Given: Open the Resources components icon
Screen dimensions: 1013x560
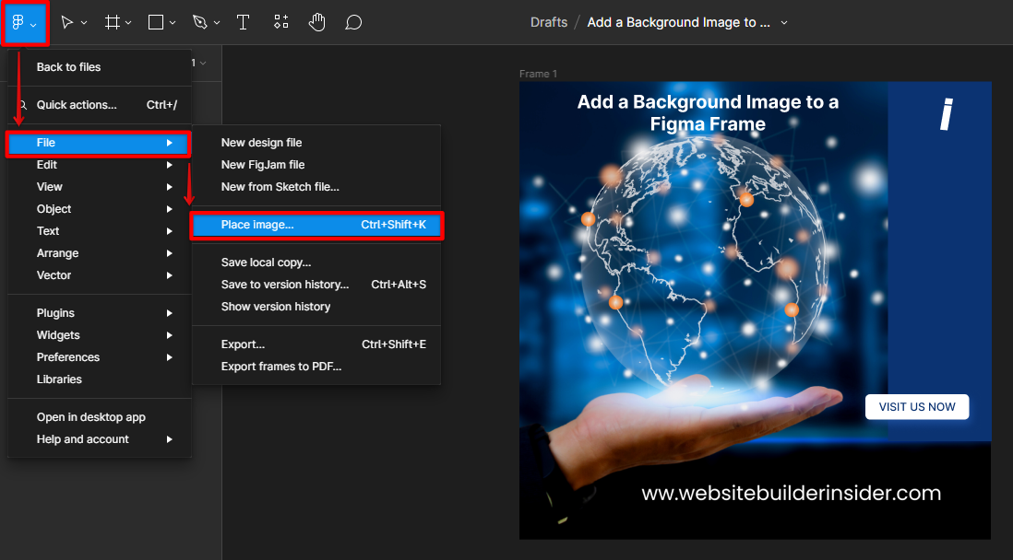Looking at the screenshot, I should (x=281, y=23).
